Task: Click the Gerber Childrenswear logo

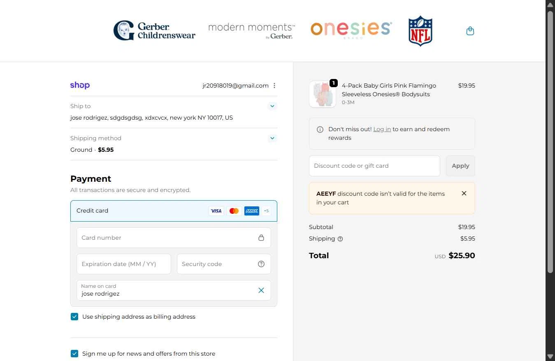Action: [154, 31]
